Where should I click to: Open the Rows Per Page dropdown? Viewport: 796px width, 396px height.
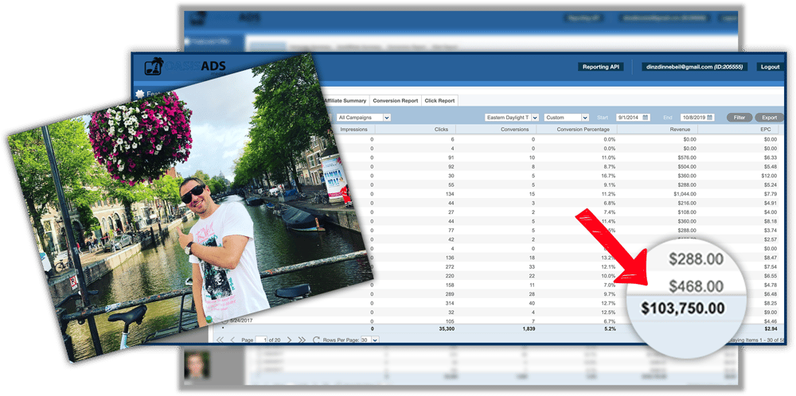pyautogui.click(x=369, y=340)
